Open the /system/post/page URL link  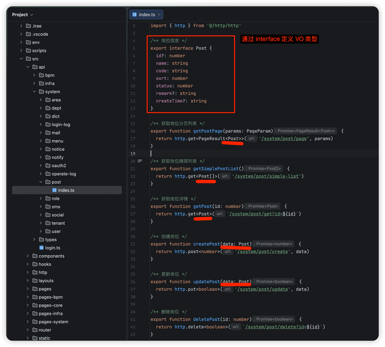pyautogui.click(x=284, y=139)
